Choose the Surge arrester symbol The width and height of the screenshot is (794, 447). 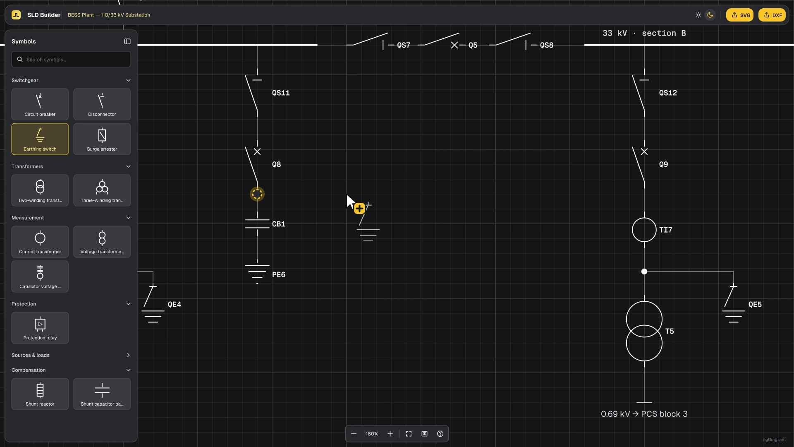point(102,139)
